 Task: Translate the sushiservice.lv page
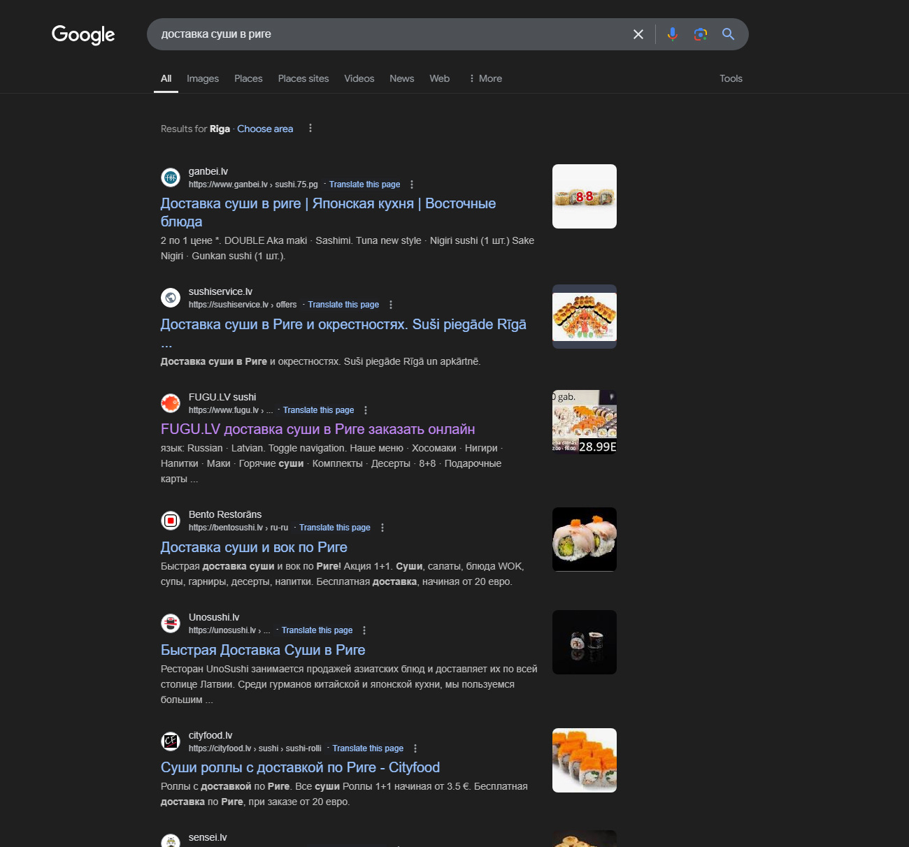tap(343, 305)
